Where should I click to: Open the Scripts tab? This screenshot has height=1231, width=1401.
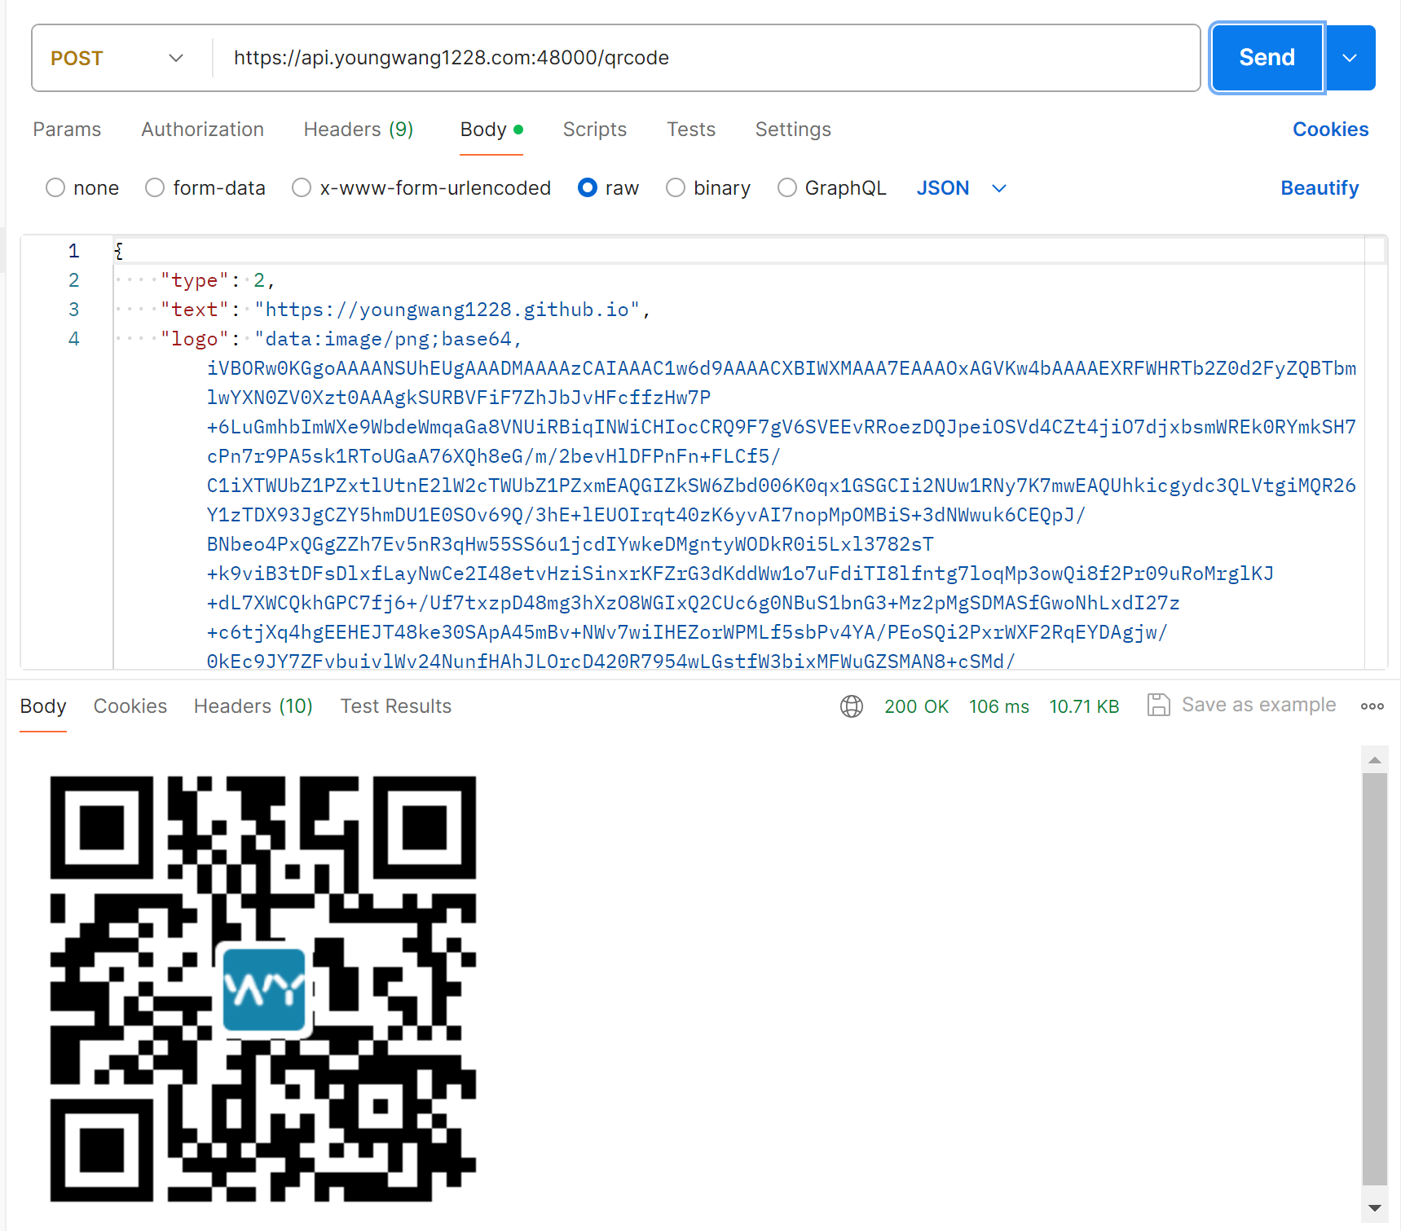click(594, 130)
